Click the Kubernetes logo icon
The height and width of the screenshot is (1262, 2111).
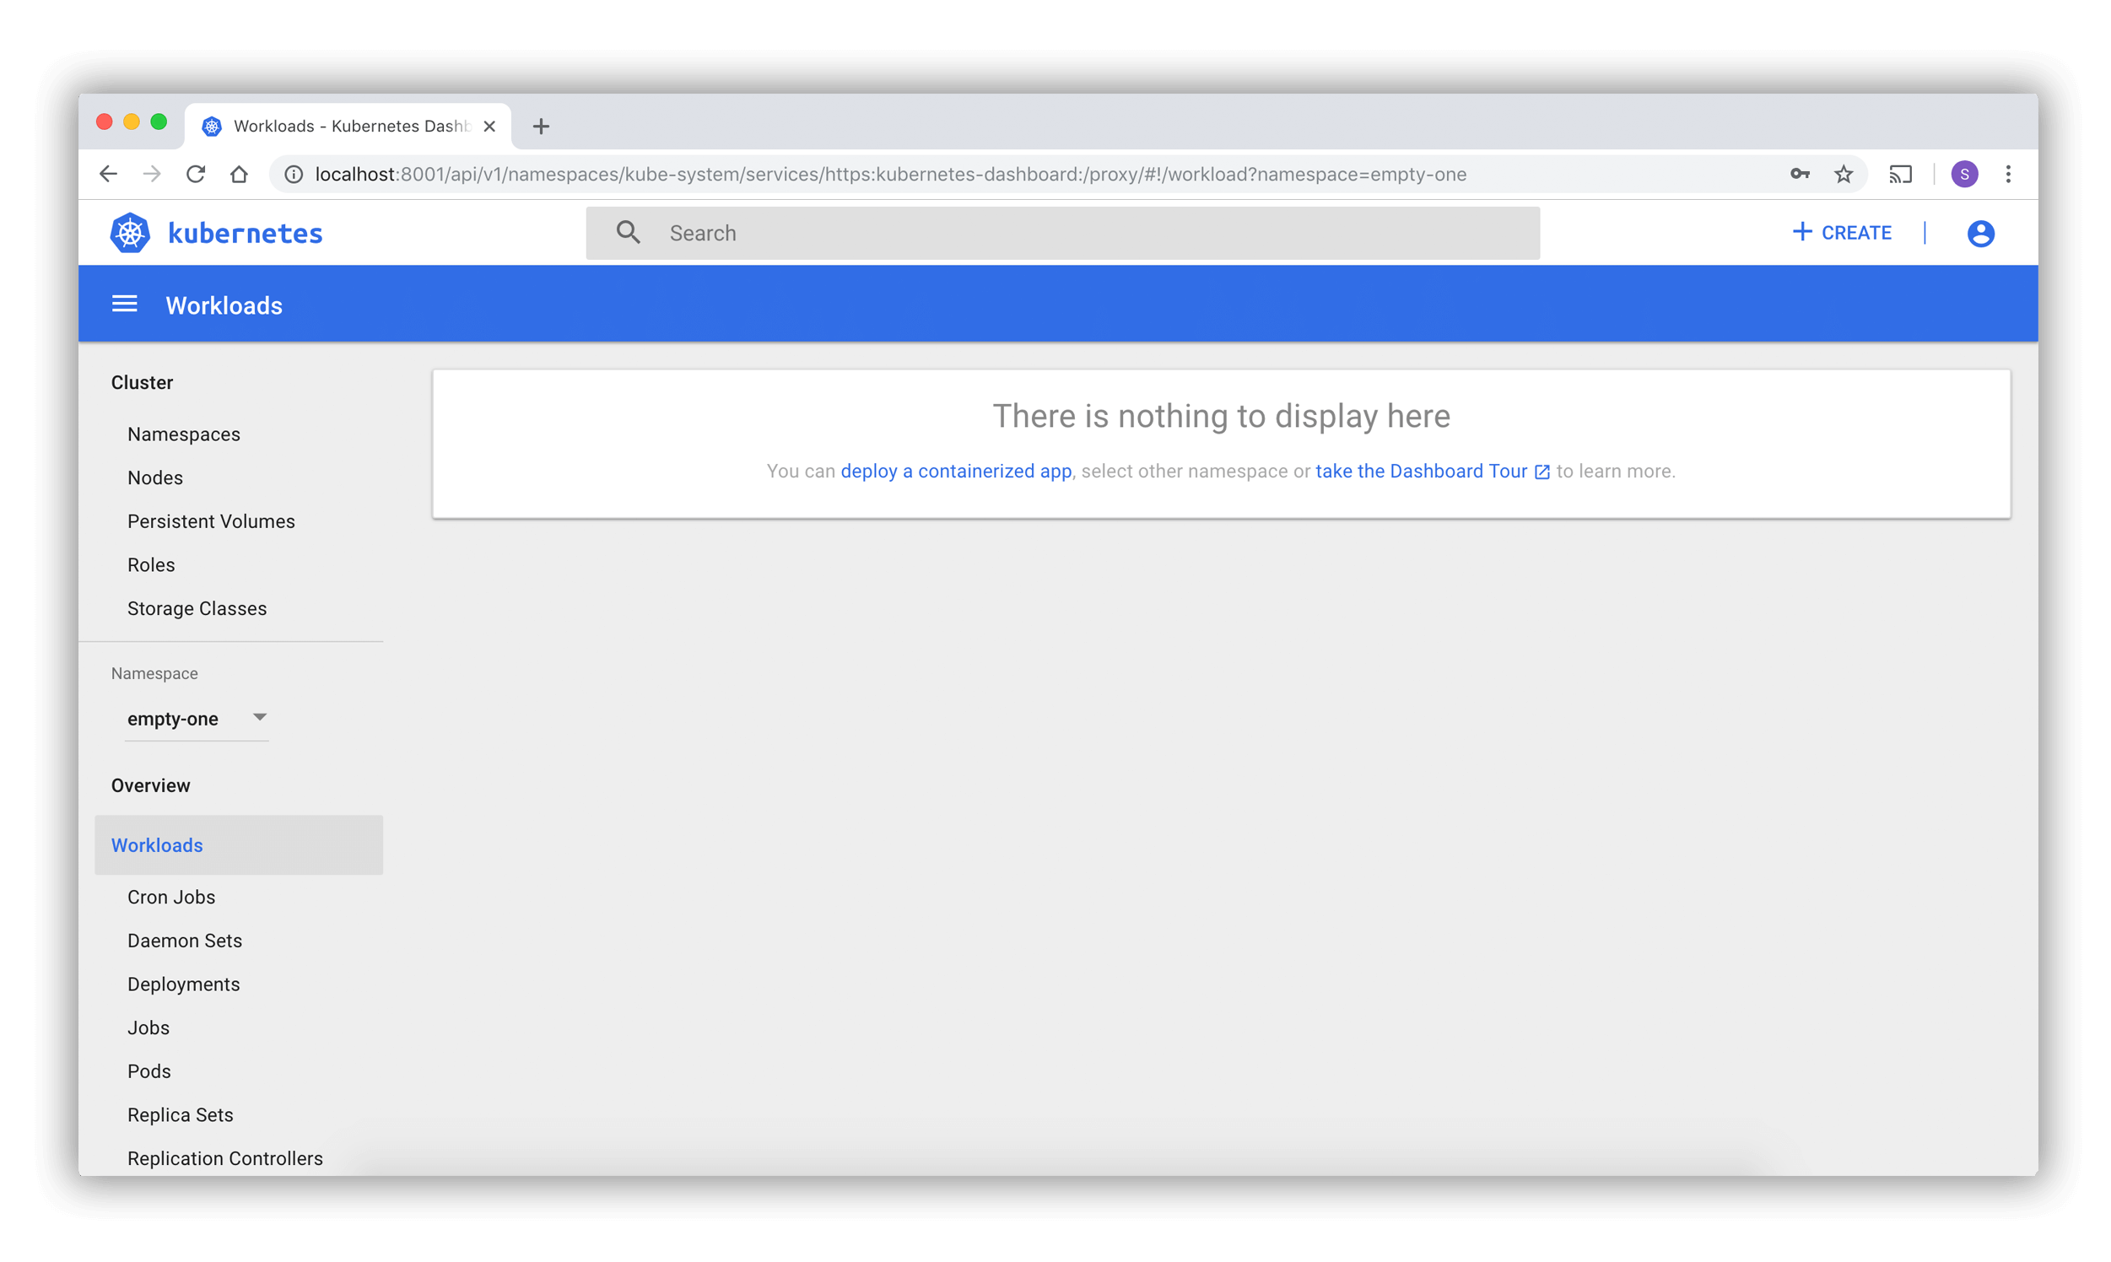pyautogui.click(x=133, y=231)
